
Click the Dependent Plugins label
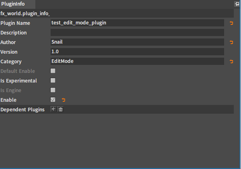pos(22,110)
